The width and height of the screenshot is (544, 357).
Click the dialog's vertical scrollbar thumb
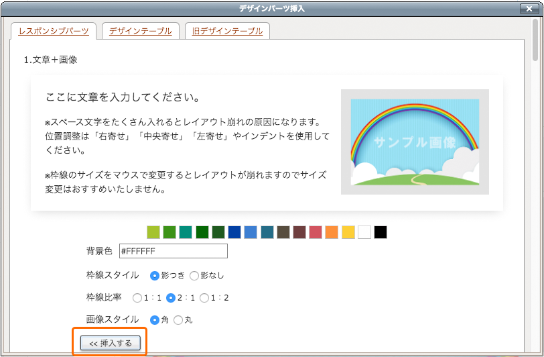[535, 40]
